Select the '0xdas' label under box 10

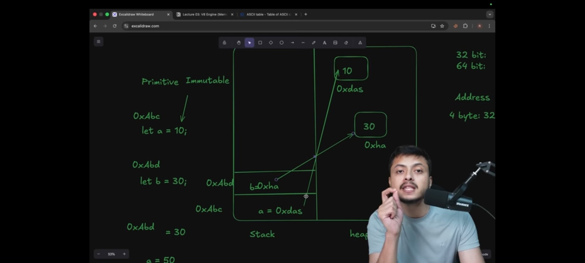click(350, 89)
